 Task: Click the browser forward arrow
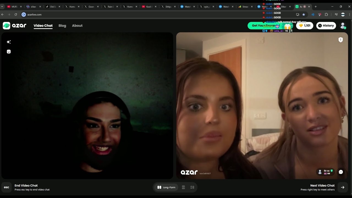[9, 14]
